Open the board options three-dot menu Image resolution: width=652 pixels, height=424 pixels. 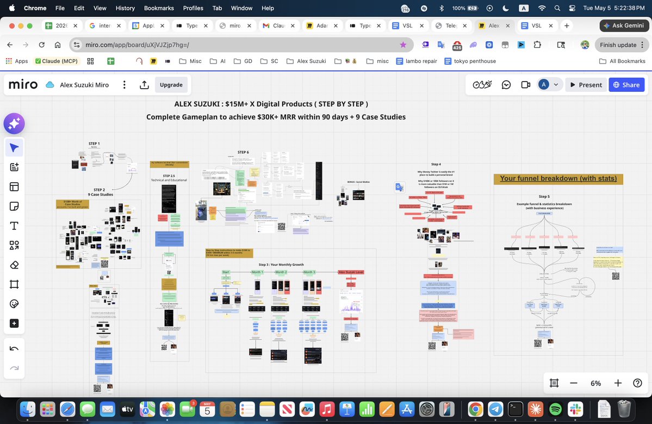point(125,85)
